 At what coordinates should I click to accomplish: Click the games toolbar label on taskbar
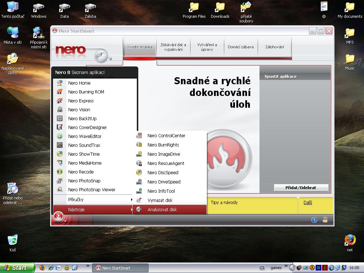(276, 268)
